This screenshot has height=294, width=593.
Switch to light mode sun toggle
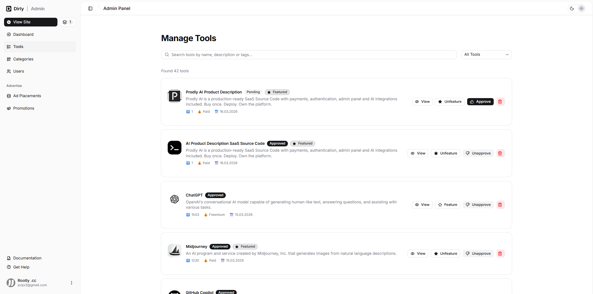click(581, 8)
